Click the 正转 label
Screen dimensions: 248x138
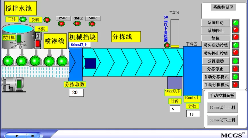(12, 19)
